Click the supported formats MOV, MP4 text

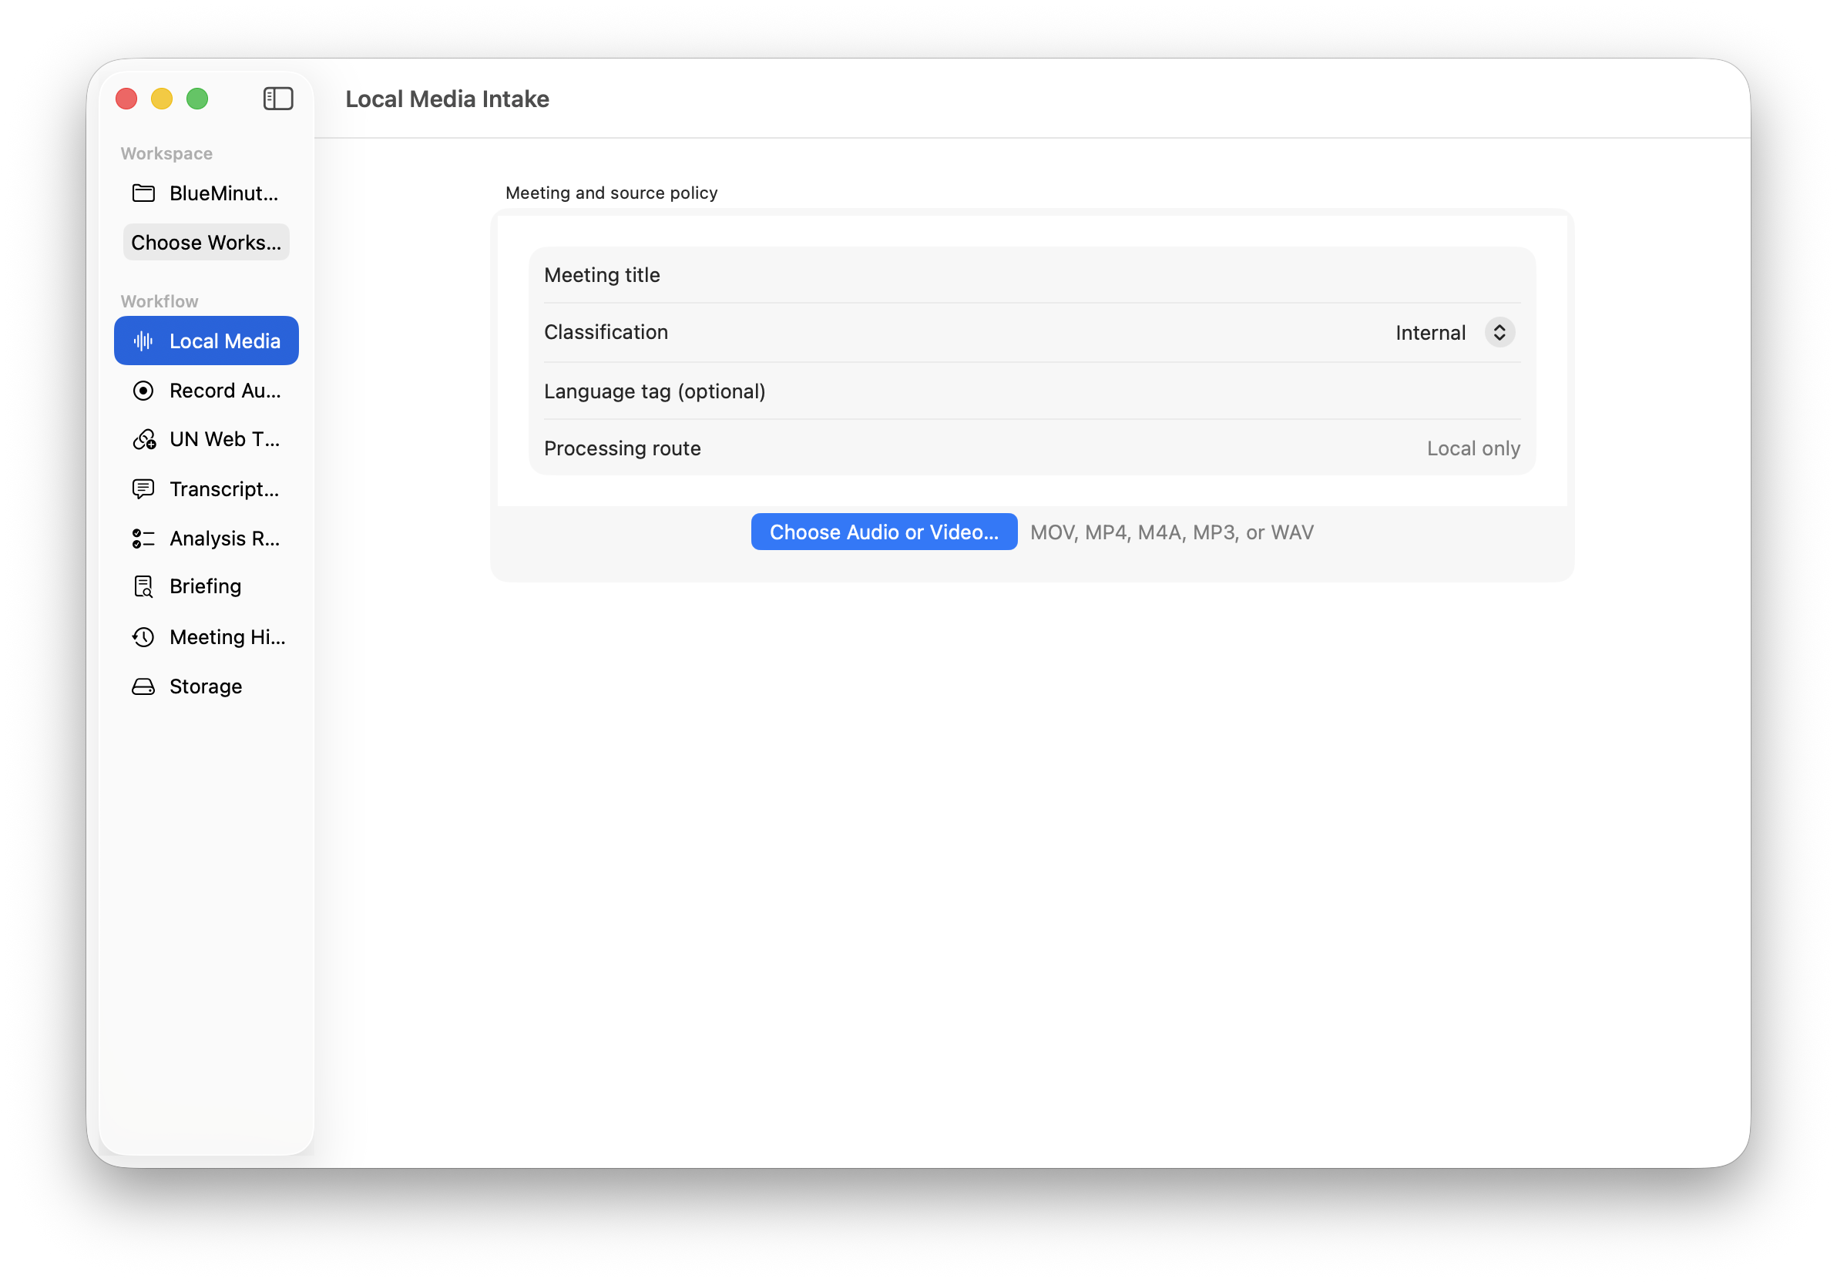tap(1171, 532)
